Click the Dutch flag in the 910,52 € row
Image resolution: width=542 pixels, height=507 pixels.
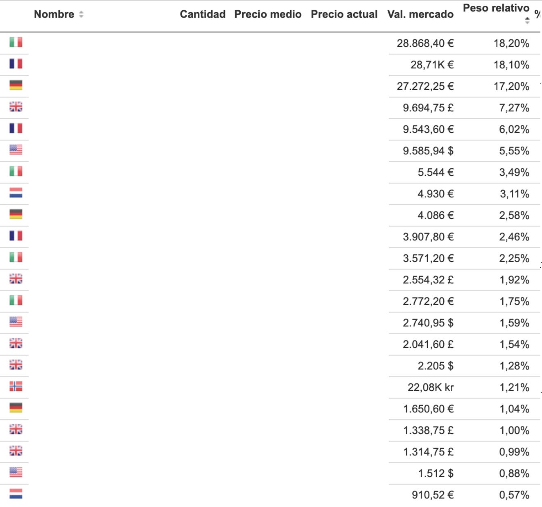[16, 493]
